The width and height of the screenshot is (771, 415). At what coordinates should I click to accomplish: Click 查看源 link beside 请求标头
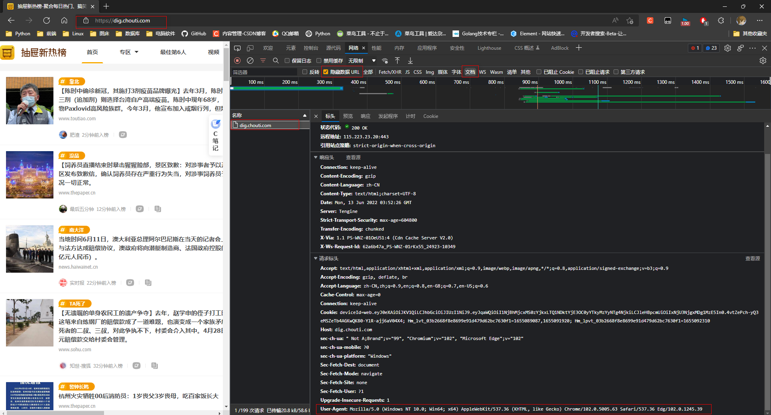pyautogui.click(x=753, y=259)
